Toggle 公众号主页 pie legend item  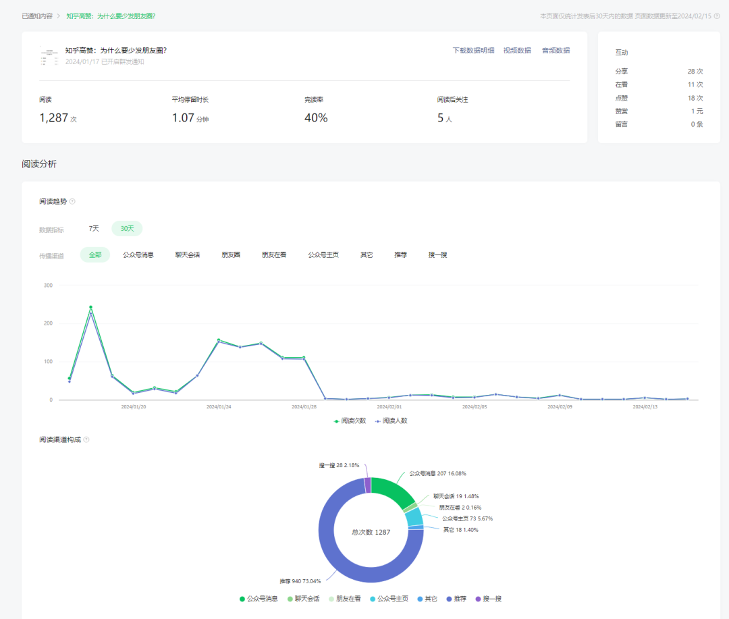click(x=389, y=599)
